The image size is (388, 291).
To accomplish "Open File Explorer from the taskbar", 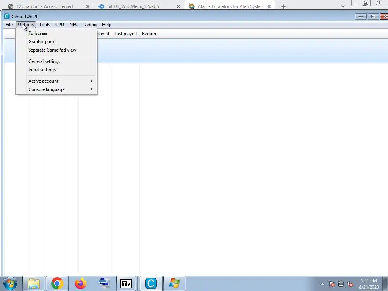I will click(34, 283).
